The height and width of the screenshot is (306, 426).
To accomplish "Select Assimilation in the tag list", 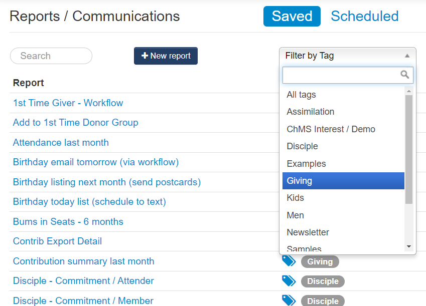I will (310, 112).
